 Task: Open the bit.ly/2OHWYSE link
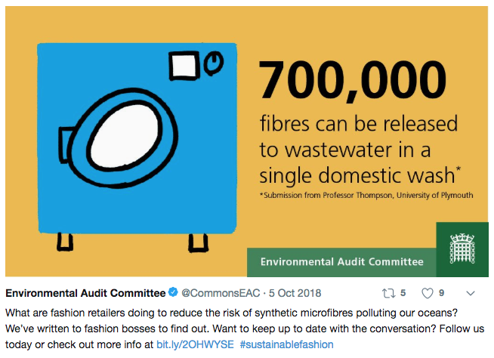(x=195, y=344)
